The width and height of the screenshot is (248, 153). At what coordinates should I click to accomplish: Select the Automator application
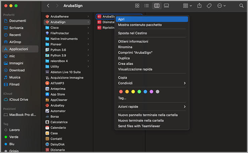pyautogui.click(x=67, y=111)
